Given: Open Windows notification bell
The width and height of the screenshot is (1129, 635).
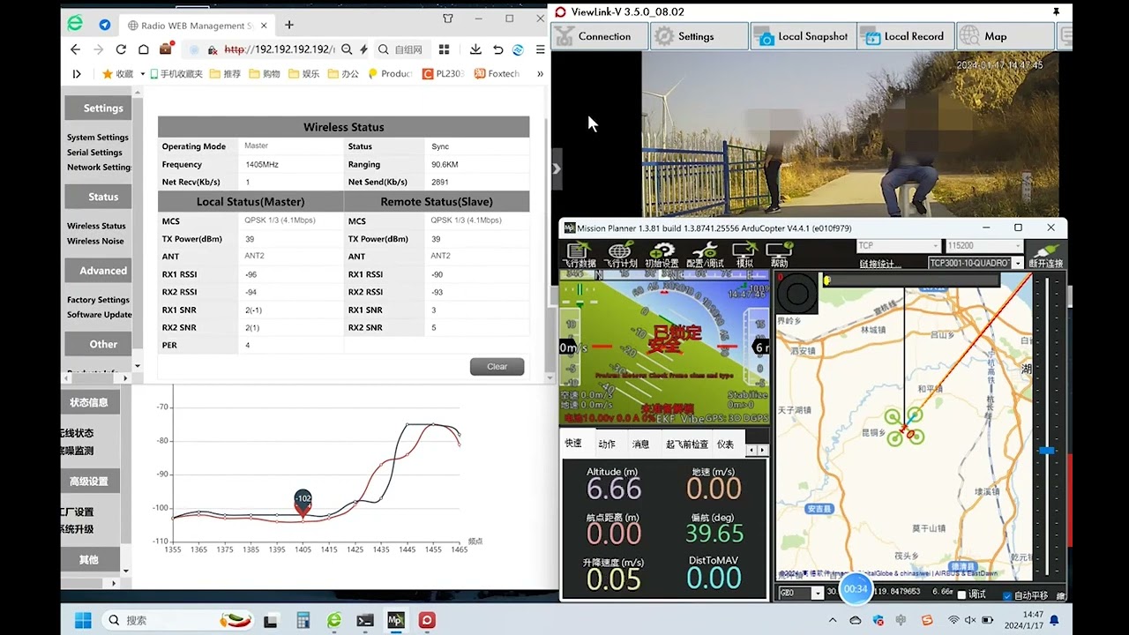Looking at the screenshot, I should tap(1054, 620).
